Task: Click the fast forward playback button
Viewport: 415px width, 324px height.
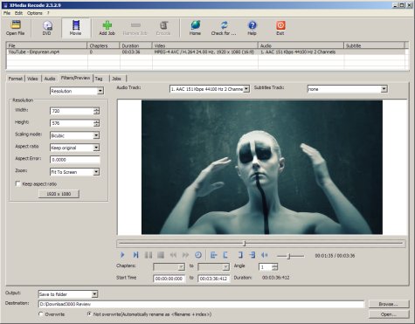Action: [x=185, y=255]
